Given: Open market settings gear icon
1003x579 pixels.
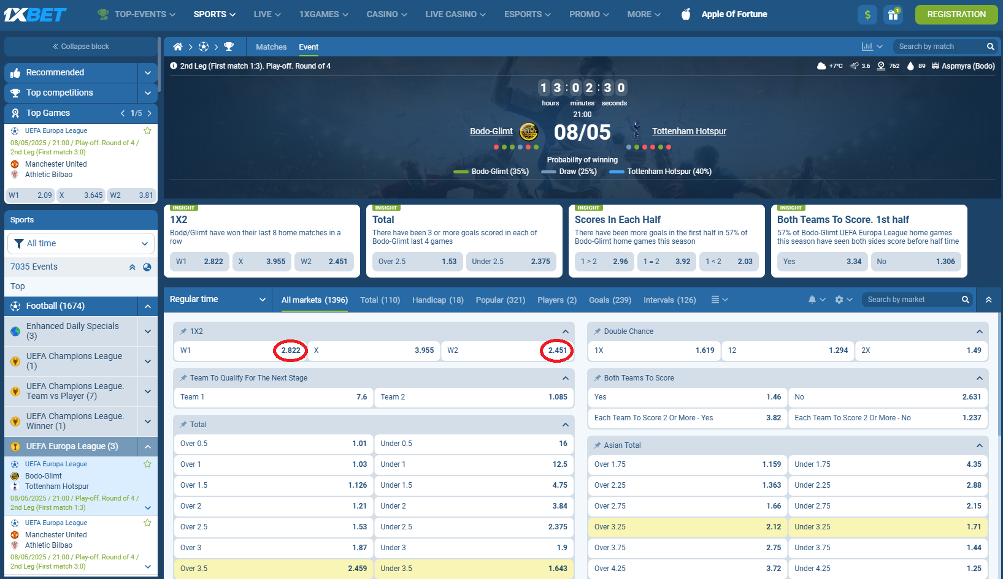Looking at the screenshot, I should tap(839, 300).
